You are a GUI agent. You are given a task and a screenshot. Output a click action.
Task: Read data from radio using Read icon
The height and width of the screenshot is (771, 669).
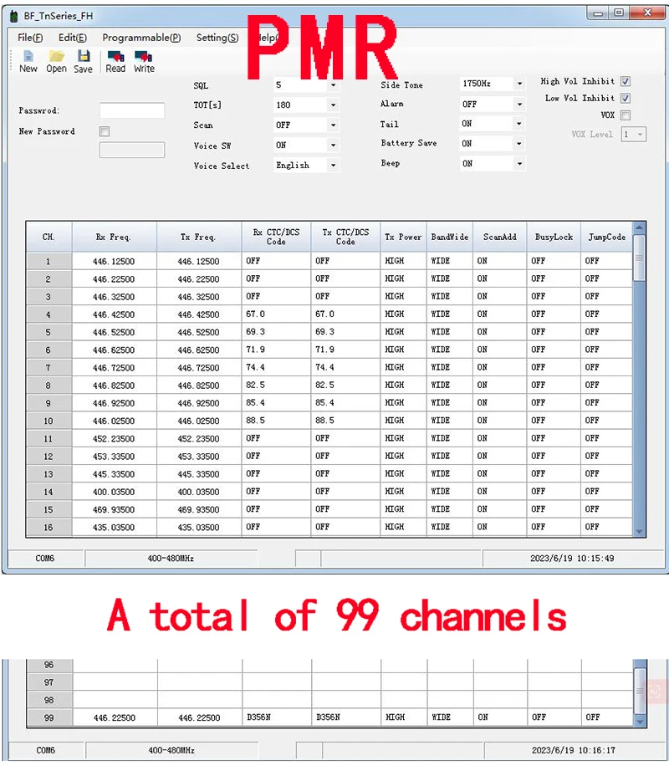coord(115,57)
